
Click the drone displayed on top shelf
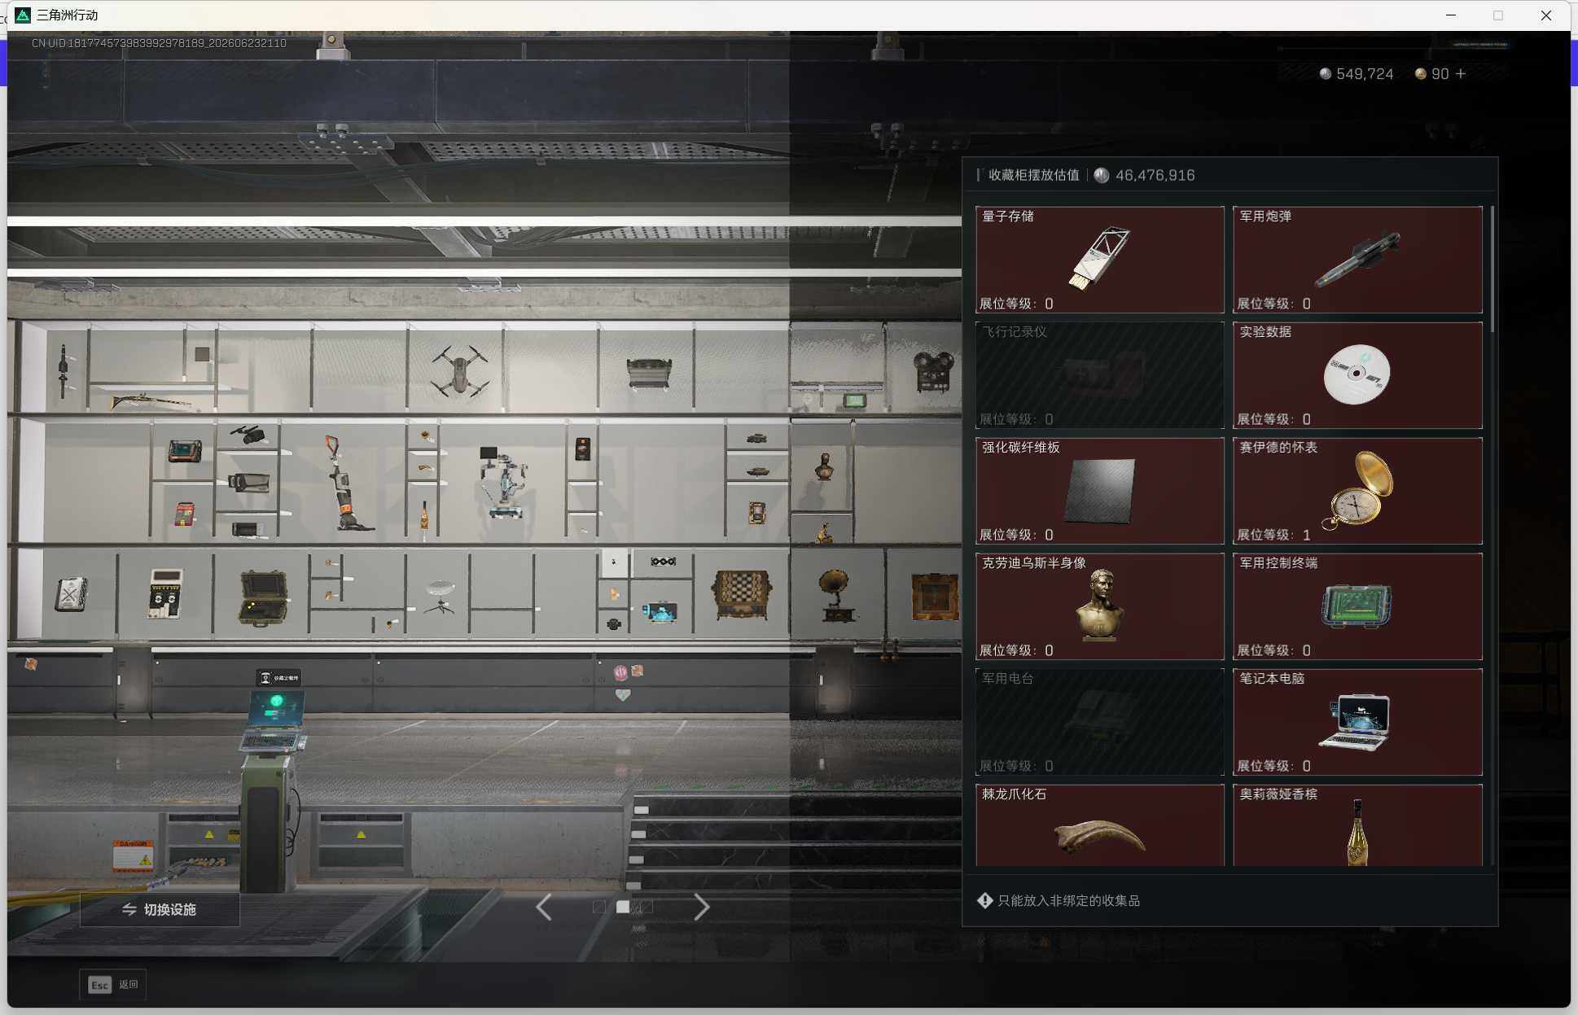[x=461, y=370]
